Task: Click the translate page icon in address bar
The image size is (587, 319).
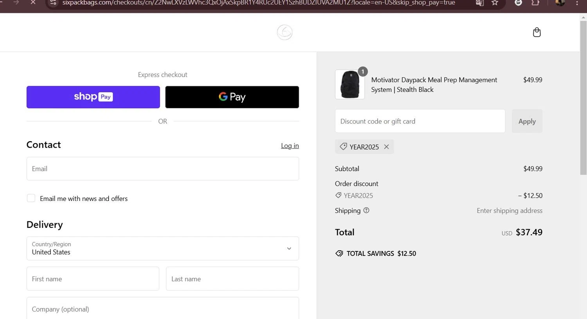Action: (480, 3)
